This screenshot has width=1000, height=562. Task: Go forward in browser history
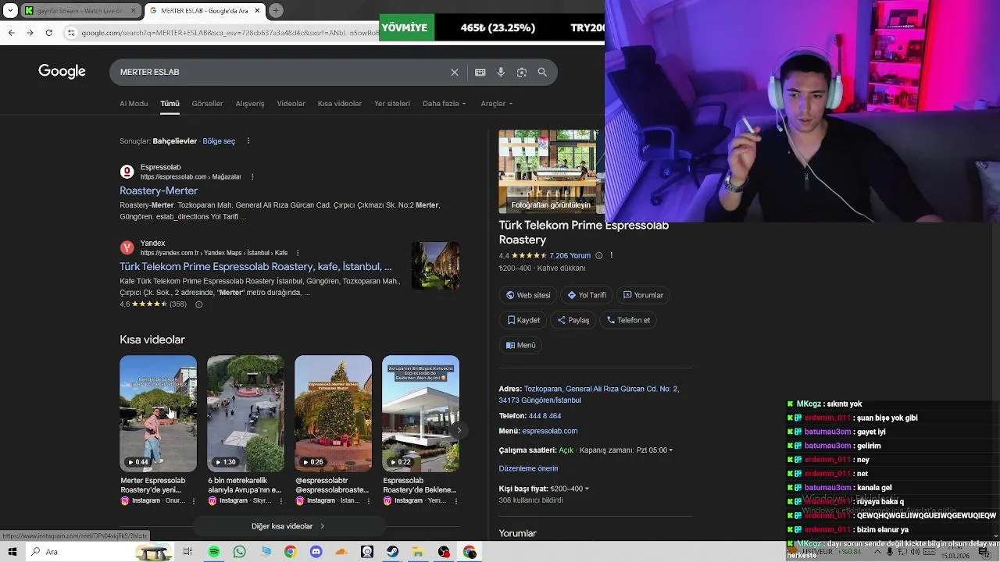tap(30, 33)
